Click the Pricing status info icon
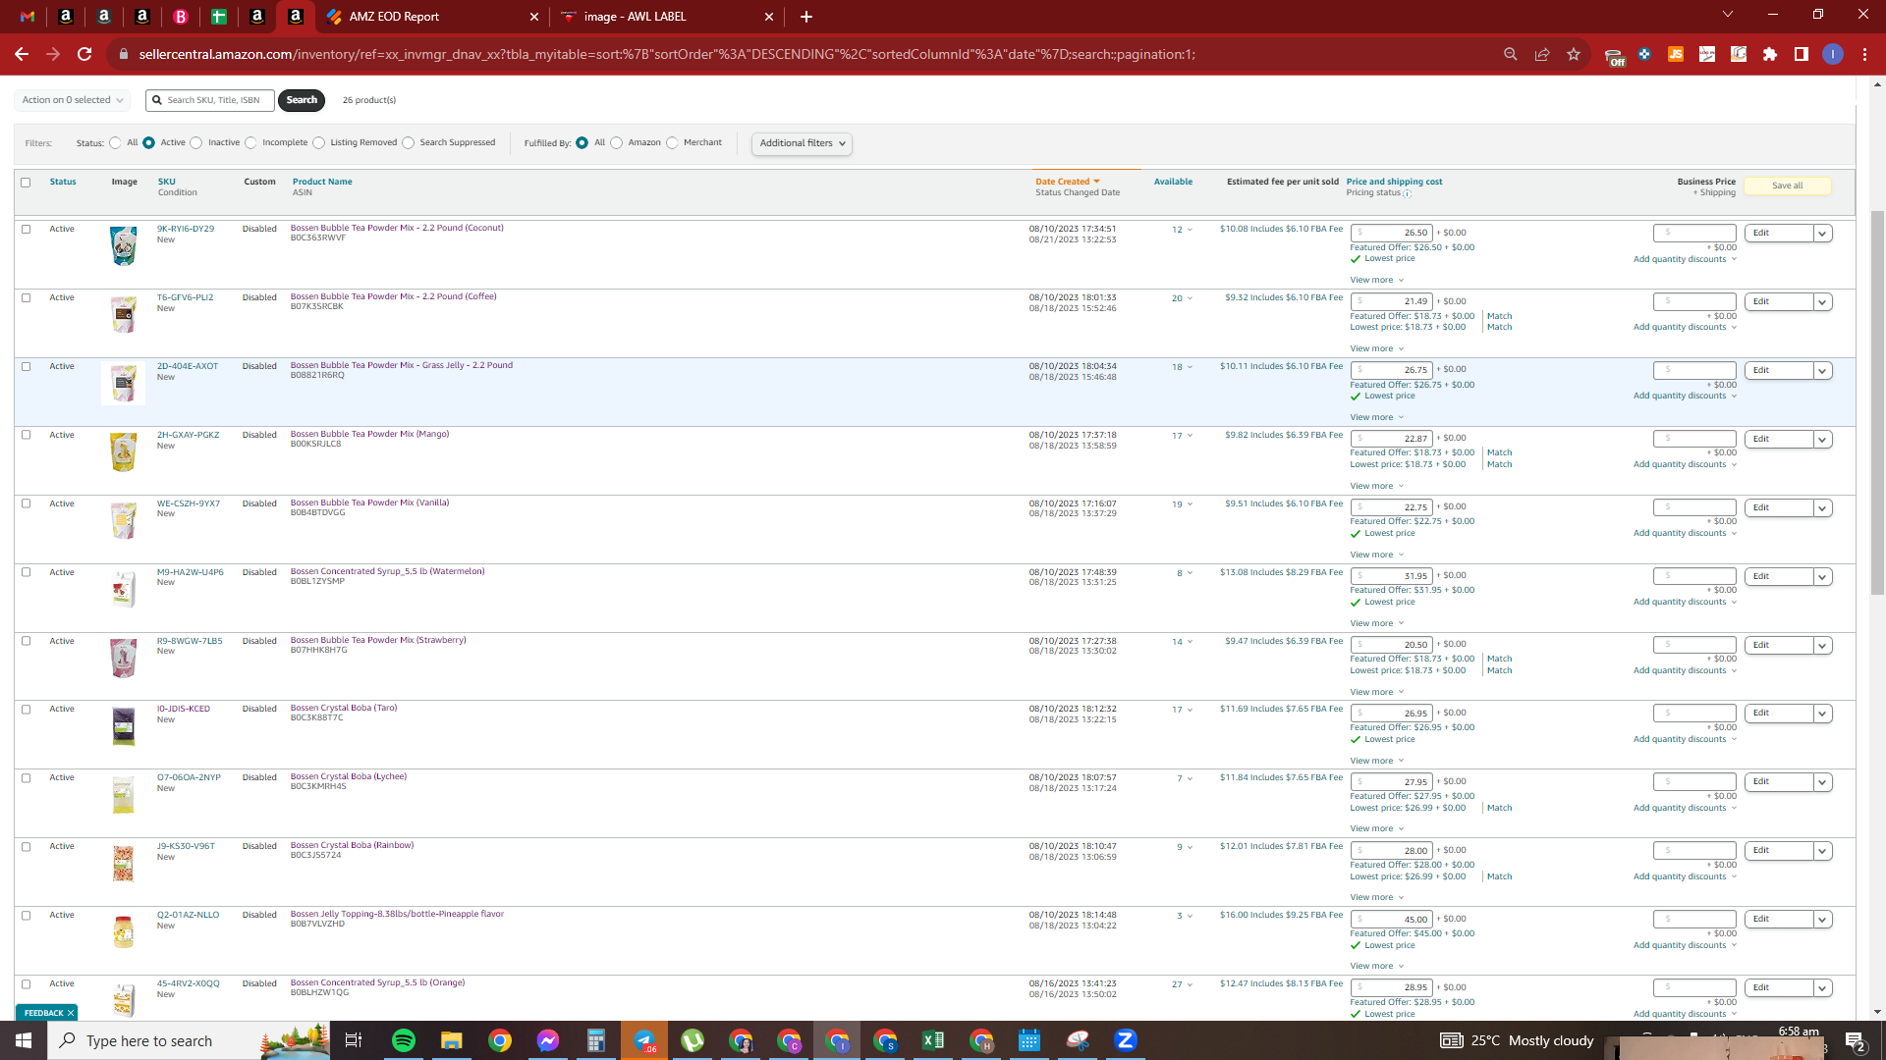The height and width of the screenshot is (1060, 1886). point(1408,193)
